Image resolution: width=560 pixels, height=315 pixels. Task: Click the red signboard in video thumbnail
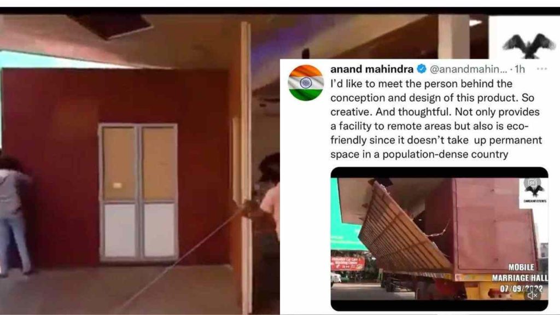click(x=347, y=263)
